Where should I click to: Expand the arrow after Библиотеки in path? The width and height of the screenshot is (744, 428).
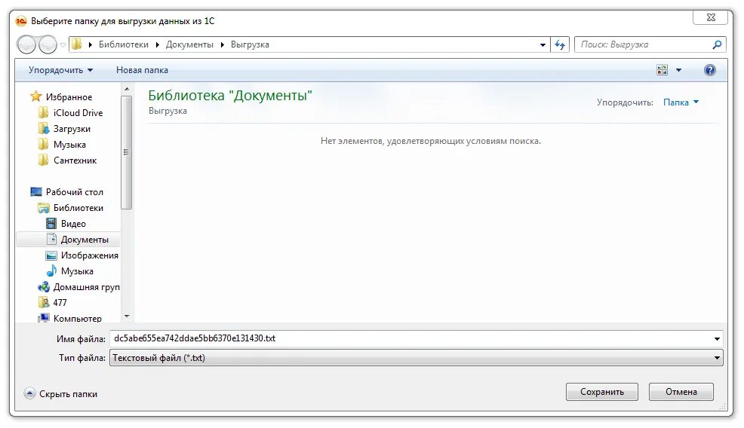tap(158, 45)
